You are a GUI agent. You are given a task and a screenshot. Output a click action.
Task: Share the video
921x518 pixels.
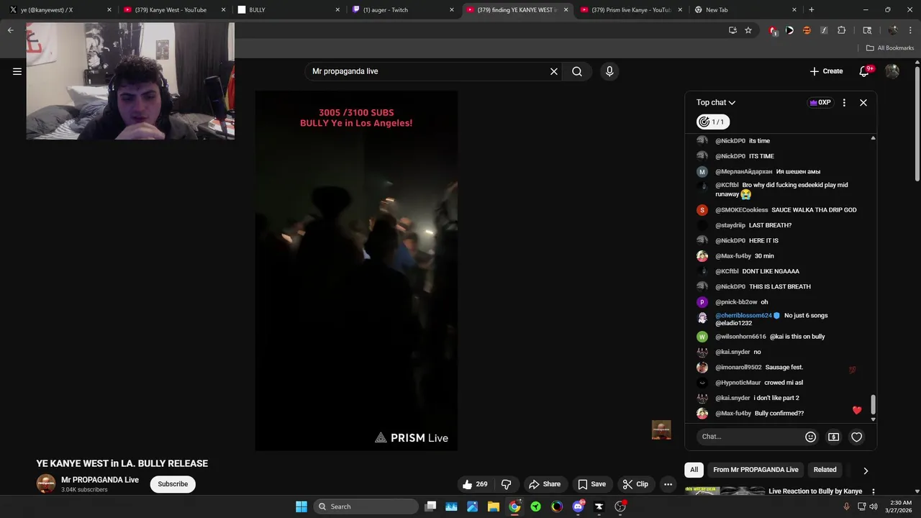(544, 484)
